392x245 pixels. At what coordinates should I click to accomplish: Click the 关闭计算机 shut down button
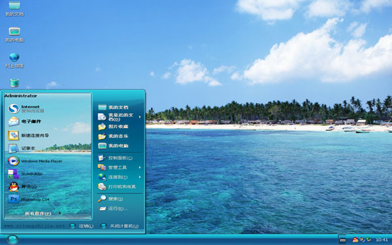[120, 226]
